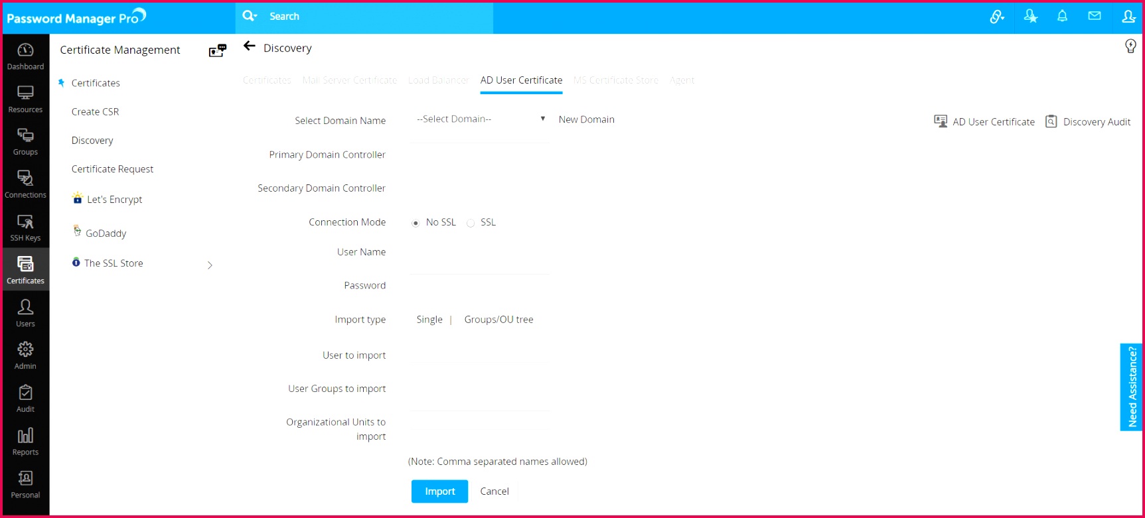
Task: Open the notifications bell icon
Action: point(1062,16)
